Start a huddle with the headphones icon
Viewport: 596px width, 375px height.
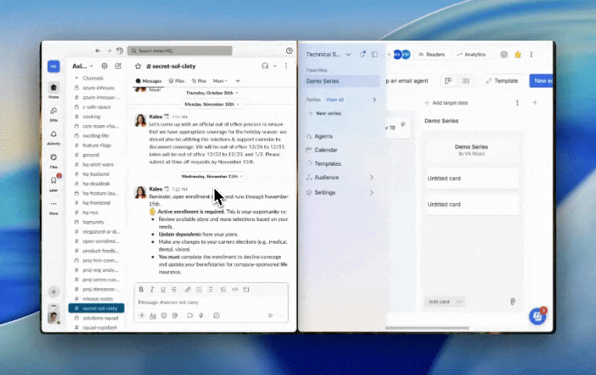(x=266, y=66)
